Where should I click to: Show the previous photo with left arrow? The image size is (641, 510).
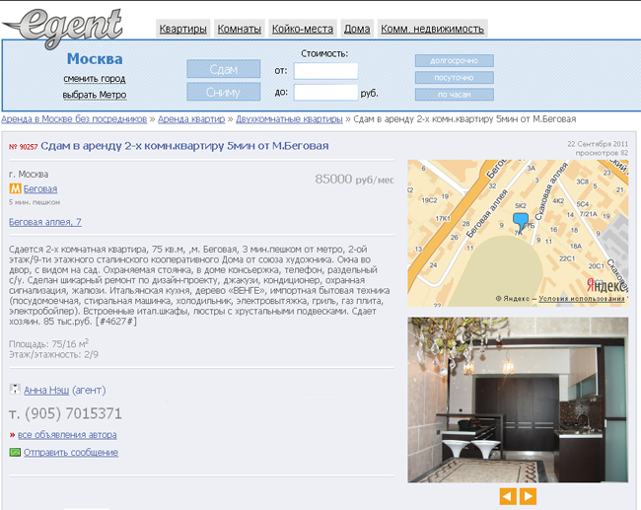tap(508, 496)
